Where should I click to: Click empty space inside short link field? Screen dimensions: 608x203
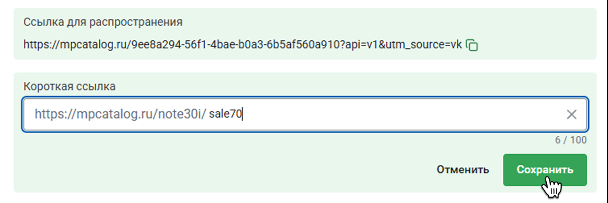point(403,115)
